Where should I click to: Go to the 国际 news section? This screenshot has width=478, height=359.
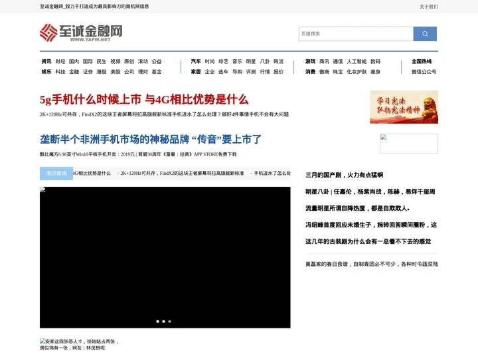pos(88,61)
